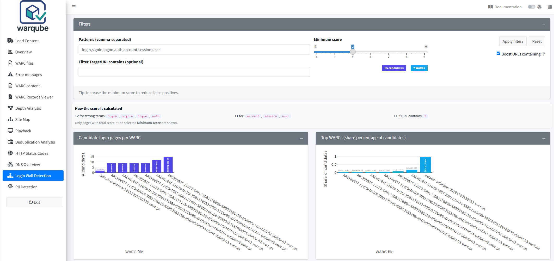Click the Exit button

click(x=34, y=202)
